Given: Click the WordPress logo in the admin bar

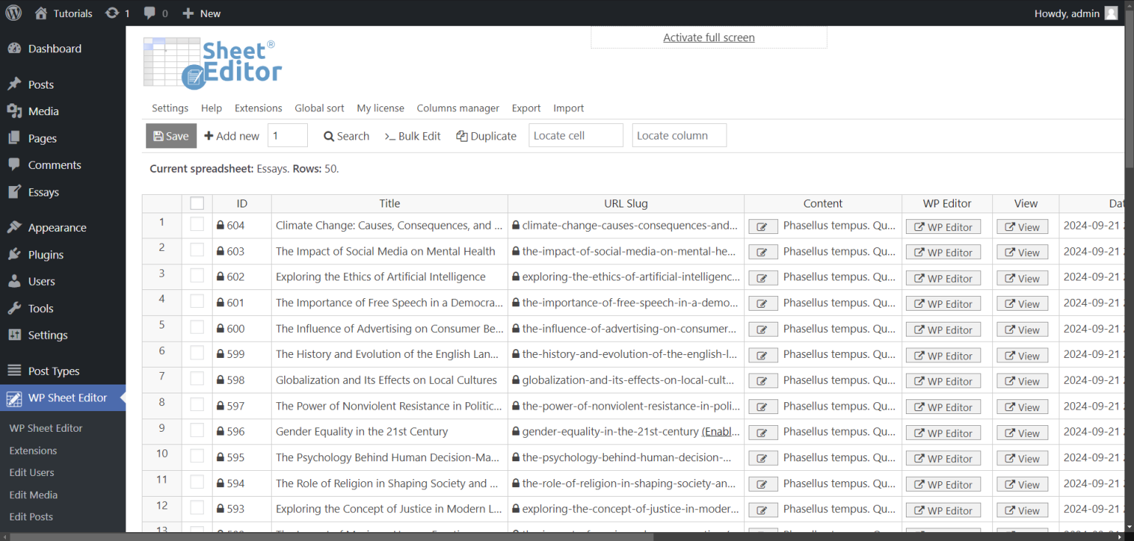Looking at the screenshot, I should pyautogui.click(x=13, y=13).
